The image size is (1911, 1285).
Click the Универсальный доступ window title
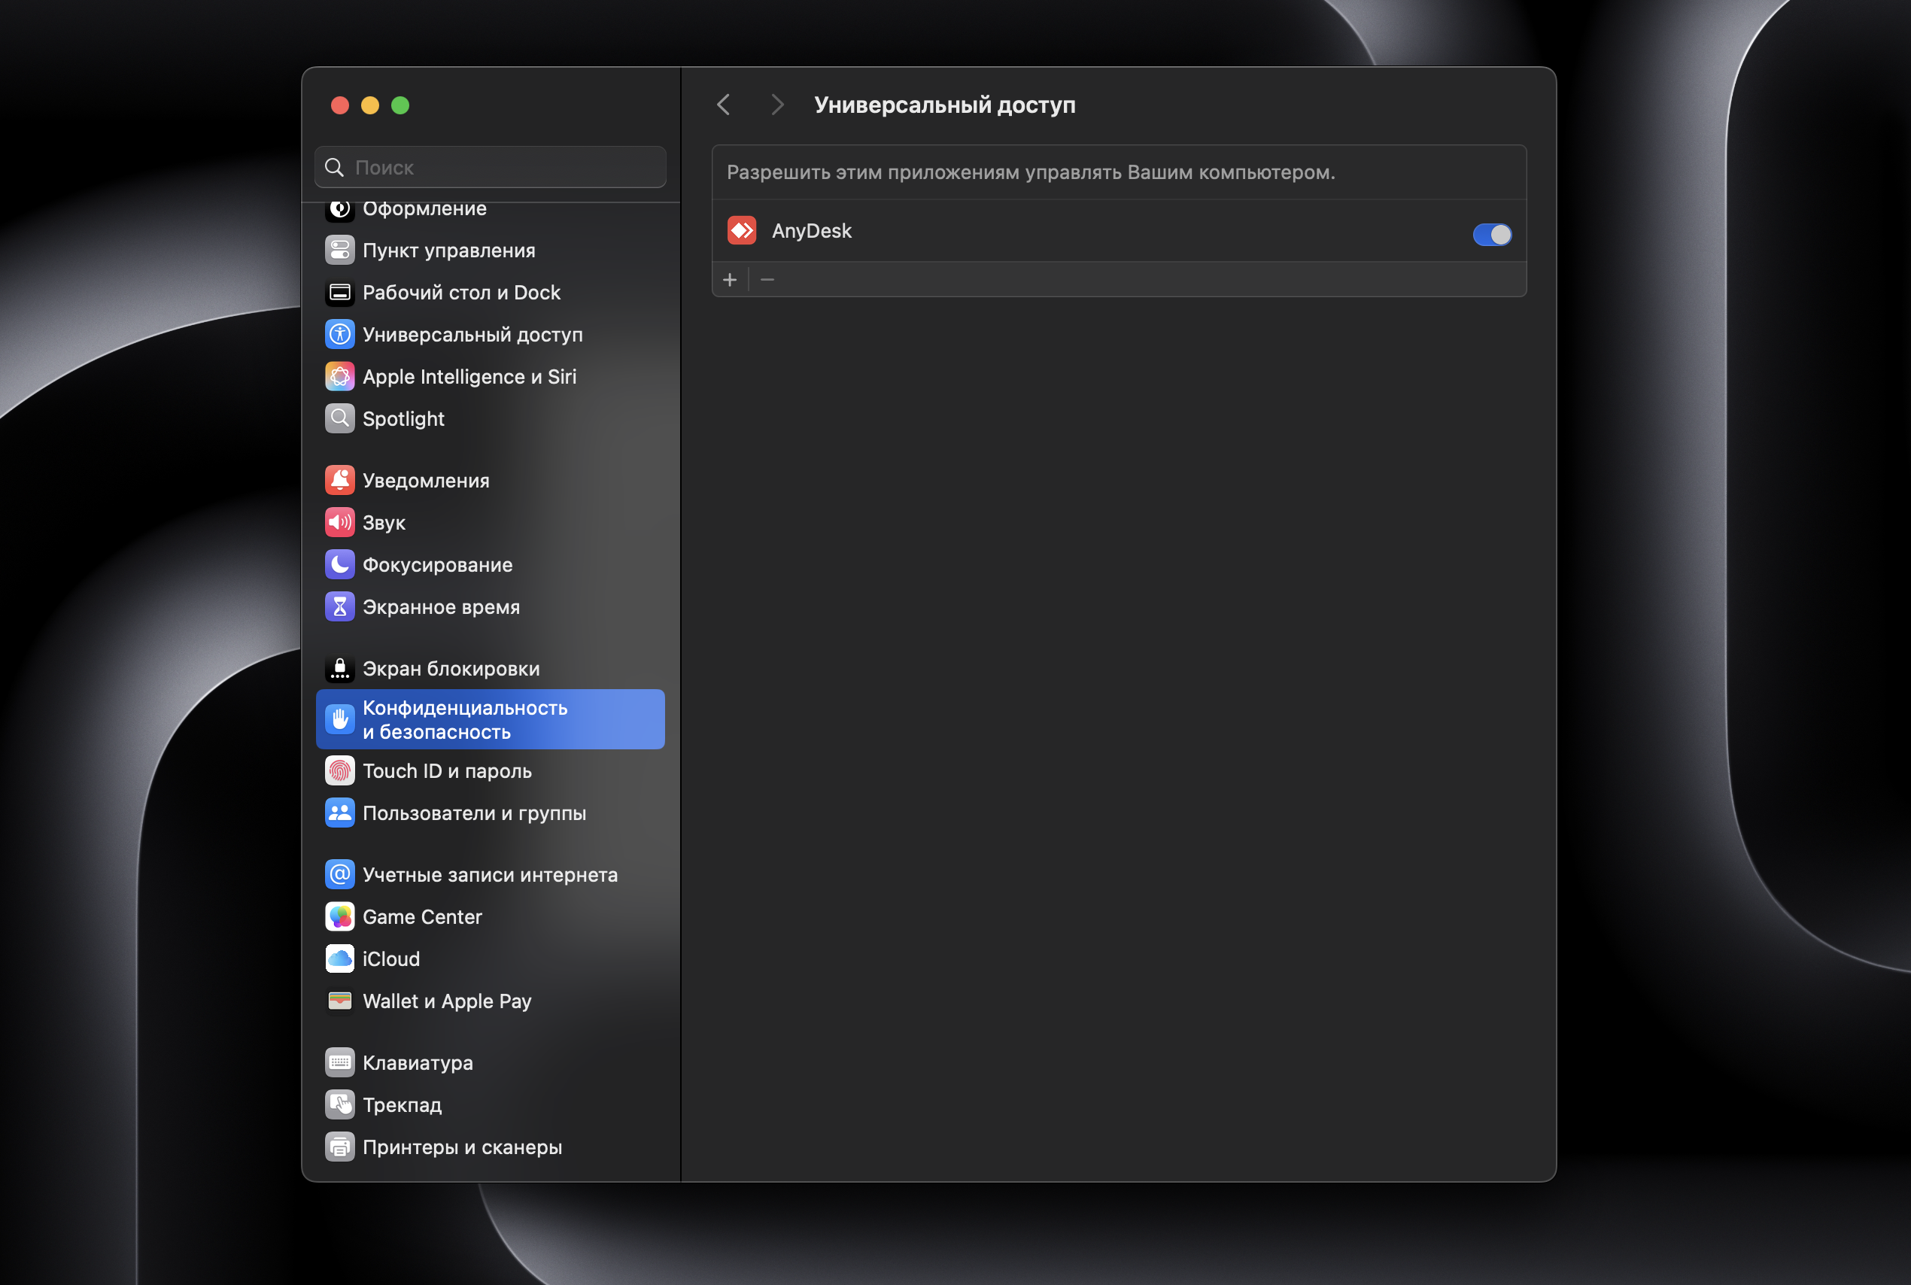click(x=944, y=105)
